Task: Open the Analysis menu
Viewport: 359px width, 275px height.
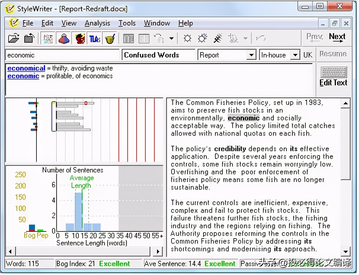Action: [97, 23]
